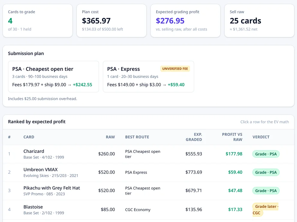Click the Expected grading profit $276.95
Screen dimensions: 297x222
[170, 21]
